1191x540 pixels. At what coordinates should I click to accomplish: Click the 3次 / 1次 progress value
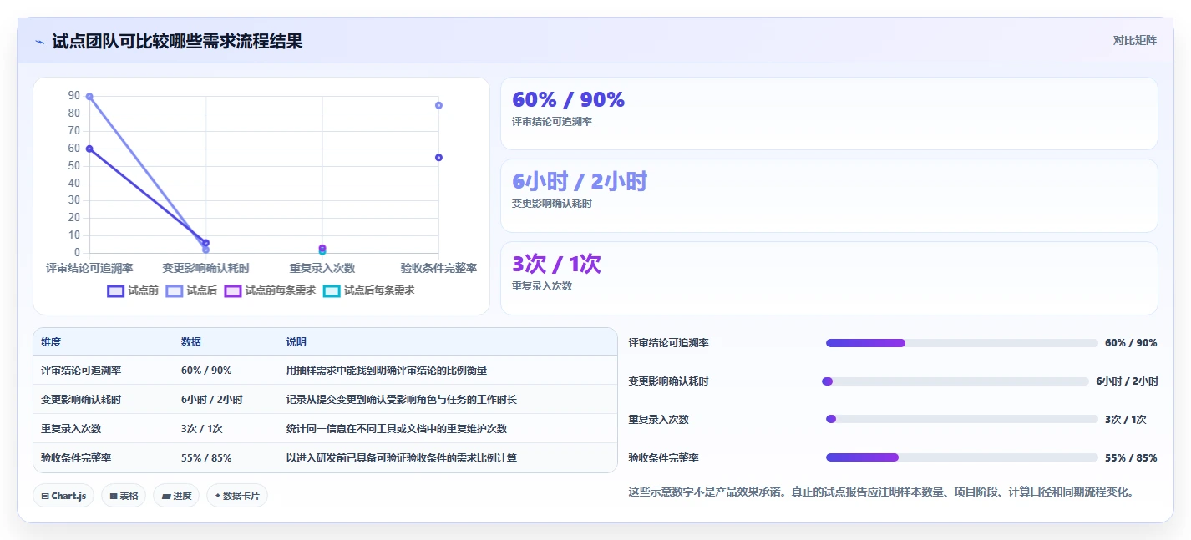(1126, 419)
